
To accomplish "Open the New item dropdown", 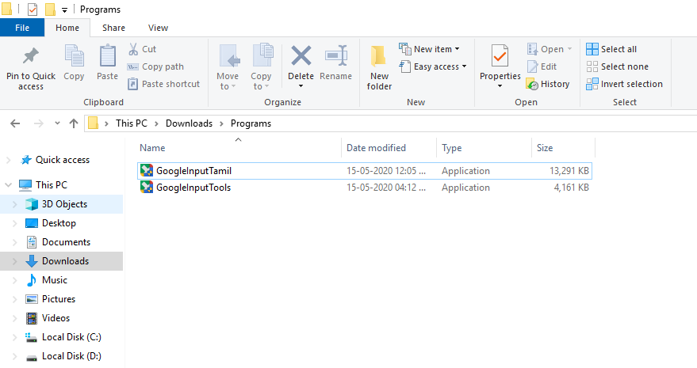I will click(429, 49).
